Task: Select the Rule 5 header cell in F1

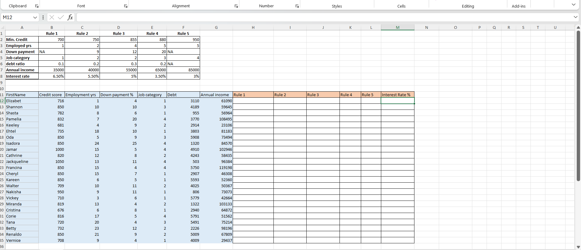Action: pos(183,33)
